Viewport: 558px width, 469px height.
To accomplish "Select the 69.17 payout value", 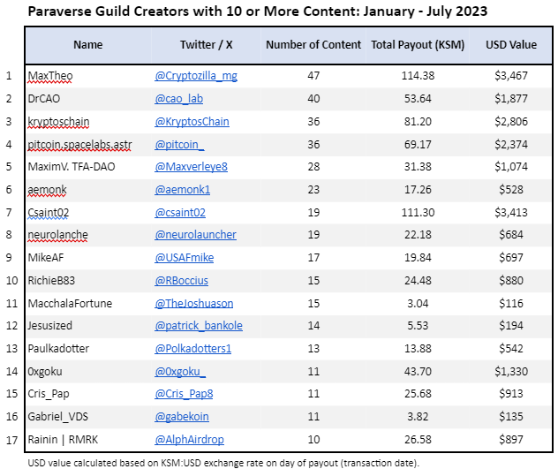I will tap(418, 145).
